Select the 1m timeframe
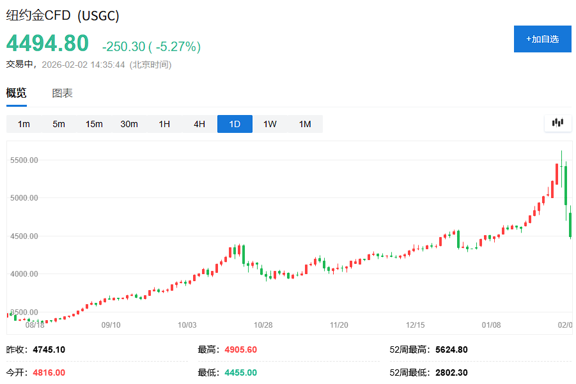The width and height of the screenshot is (576, 384). (x=24, y=124)
